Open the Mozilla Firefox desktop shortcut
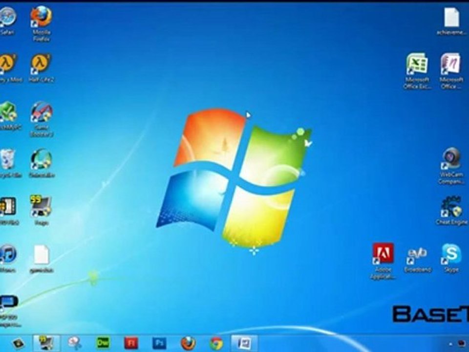Screen dimensions: 469x352 41,23
